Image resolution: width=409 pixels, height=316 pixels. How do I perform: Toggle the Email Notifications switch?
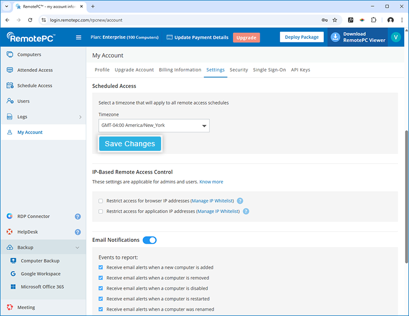click(149, 240)
